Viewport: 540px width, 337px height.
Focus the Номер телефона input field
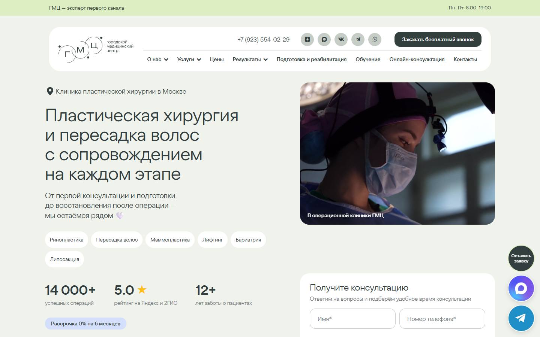442,319
